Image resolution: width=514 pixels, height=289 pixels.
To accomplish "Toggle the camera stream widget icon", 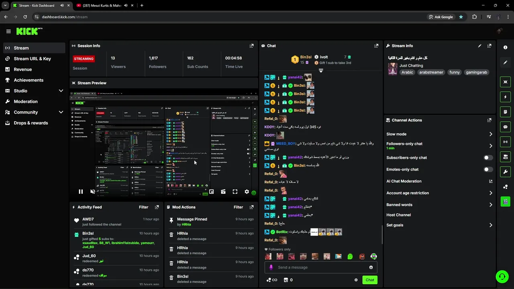I will click(505, 157).
